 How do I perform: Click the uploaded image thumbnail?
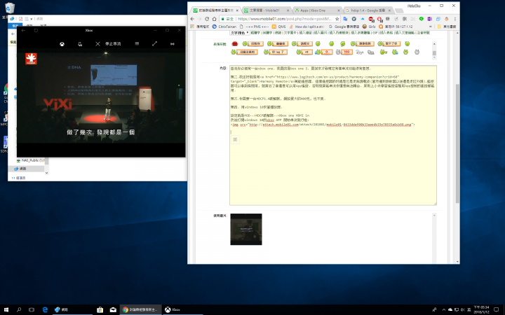click(x=246, y=229)
